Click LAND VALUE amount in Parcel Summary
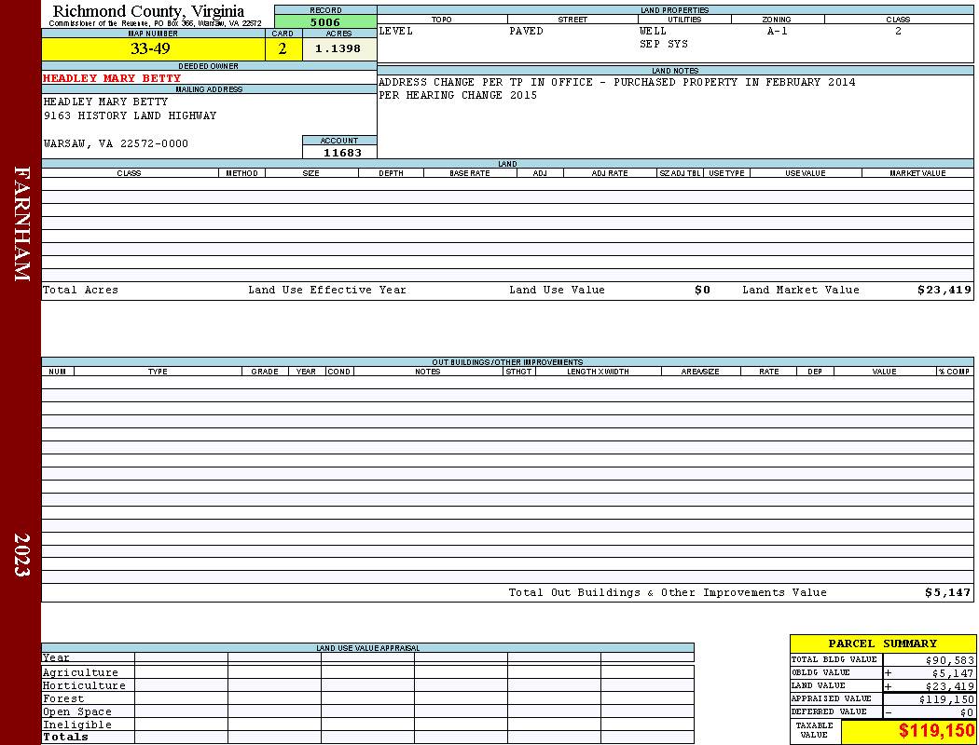979x745 pixels. 950,686
